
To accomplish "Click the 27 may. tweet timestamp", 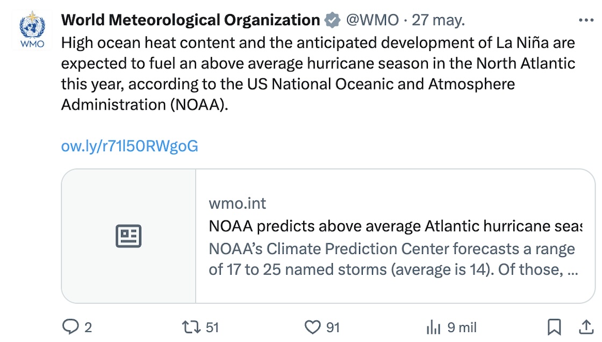I will tap(438, 20).
